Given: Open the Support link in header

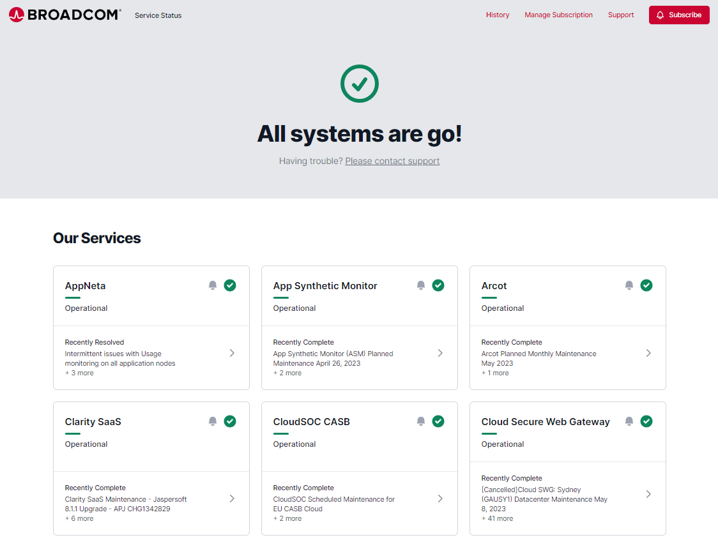Looking at the screenshot, I should (x=621, y=15).
